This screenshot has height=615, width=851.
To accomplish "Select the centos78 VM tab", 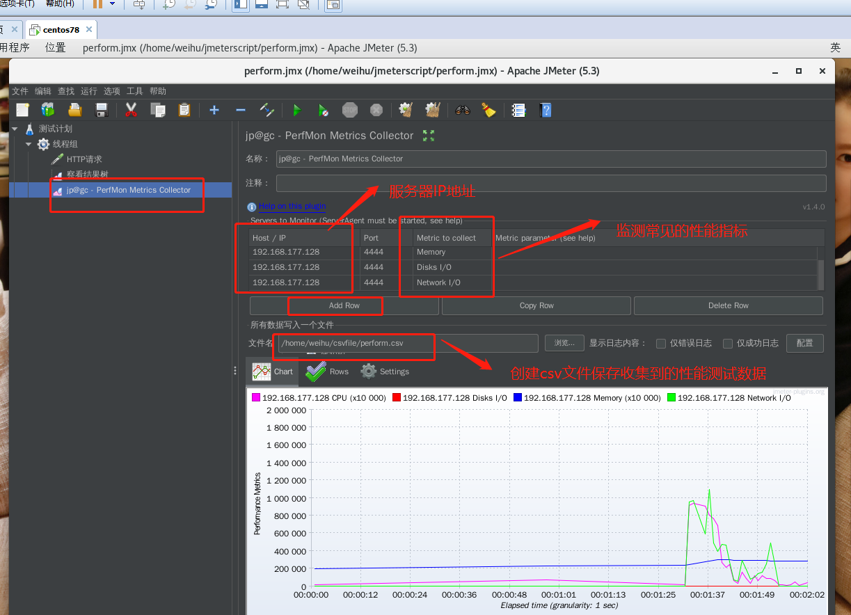I will point(61,30).
